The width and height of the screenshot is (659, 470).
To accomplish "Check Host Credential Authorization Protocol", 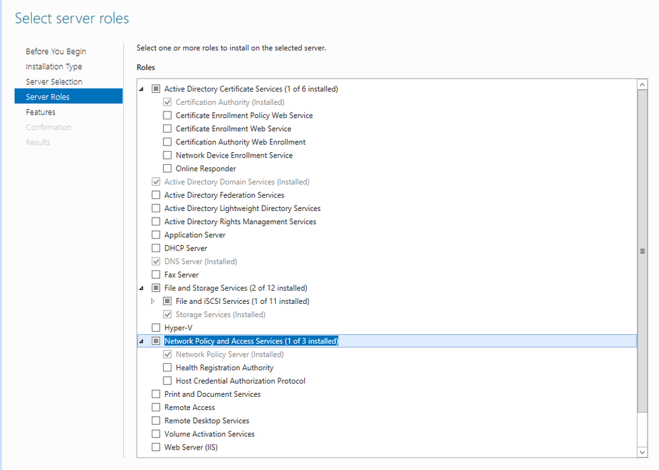I will [168, 381].
